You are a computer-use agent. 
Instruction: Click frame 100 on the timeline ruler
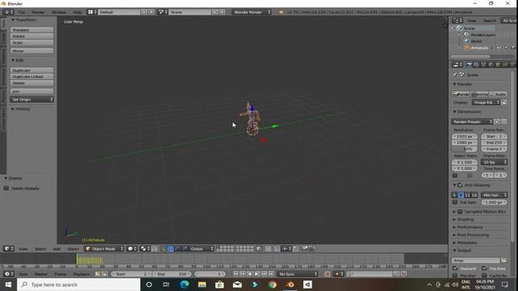click(206, 266)
